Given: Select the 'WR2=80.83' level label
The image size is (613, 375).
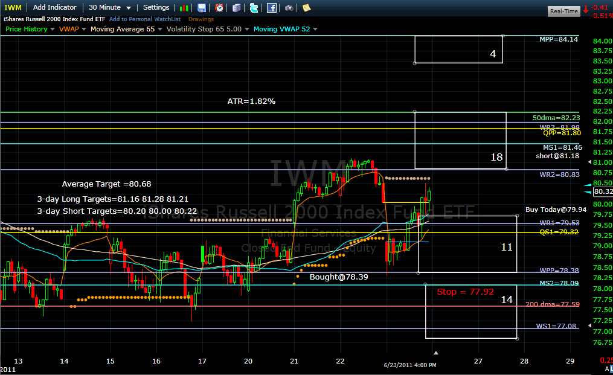Looking at the screenshot, I should (x=560, y=175).
